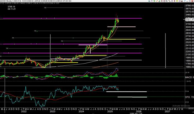Select the white line segment at 3045 level

121,27
